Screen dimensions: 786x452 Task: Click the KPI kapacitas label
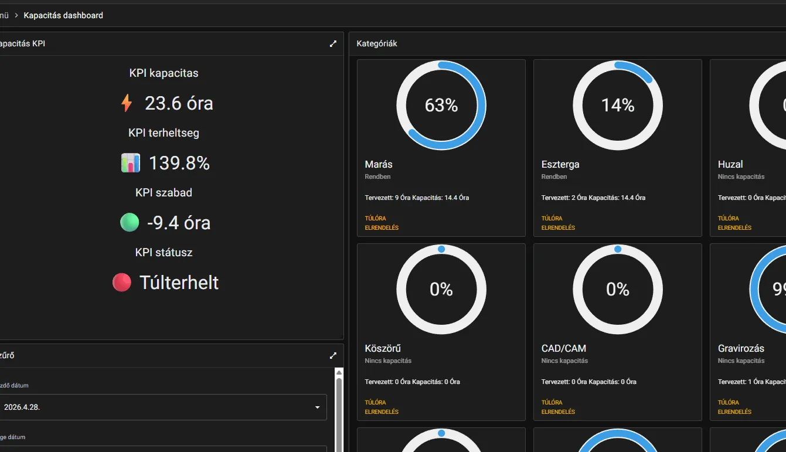(164, 73)
